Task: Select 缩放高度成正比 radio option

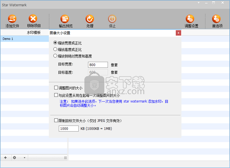Action: click(x=55, y=49)
